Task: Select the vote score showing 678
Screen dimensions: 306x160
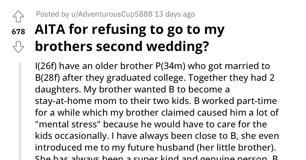Action: [x=18, y=32]
